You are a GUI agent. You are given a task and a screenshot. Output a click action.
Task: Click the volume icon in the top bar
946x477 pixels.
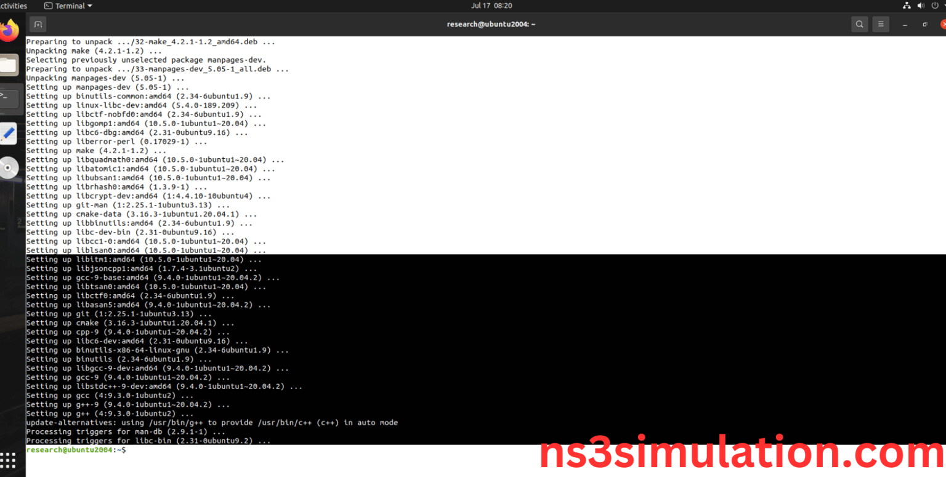(x=921, y=6)
